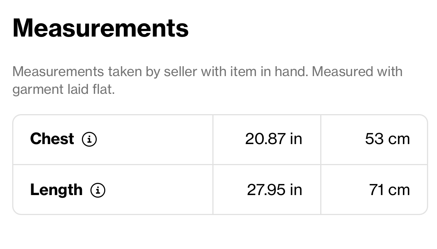Viewport: 437px width, 249px height.
Task: Click the number 20.87 in Chest row
Action: [x=265, y=139]
